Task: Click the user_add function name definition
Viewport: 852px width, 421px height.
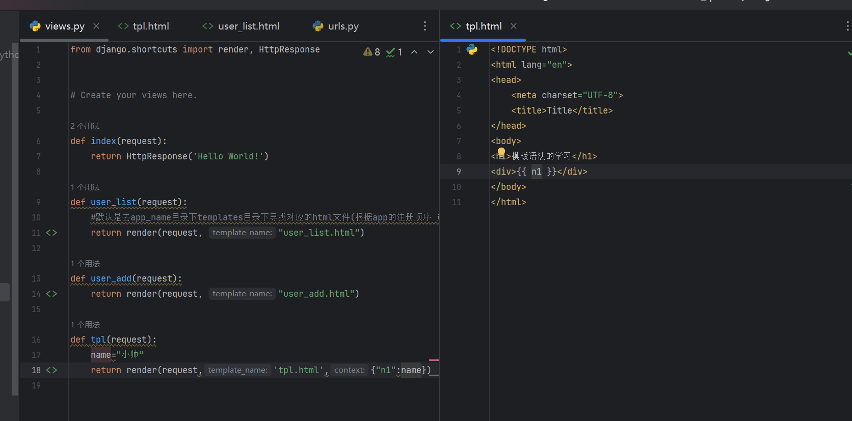Action: click(x=111, y=278)
